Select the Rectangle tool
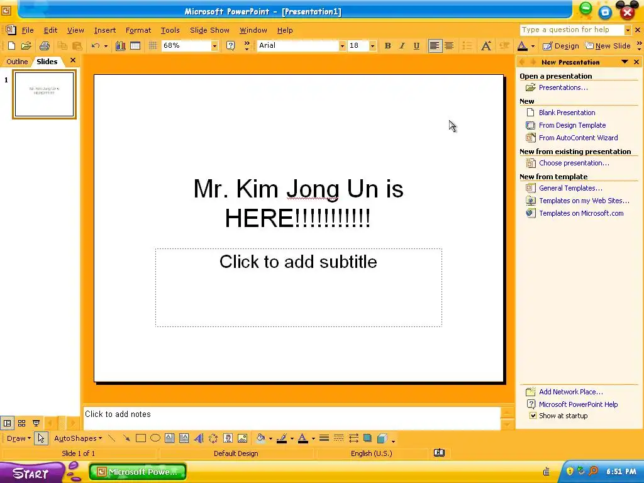The height and width of the screenshot is (483, 644). click(140, 438)
